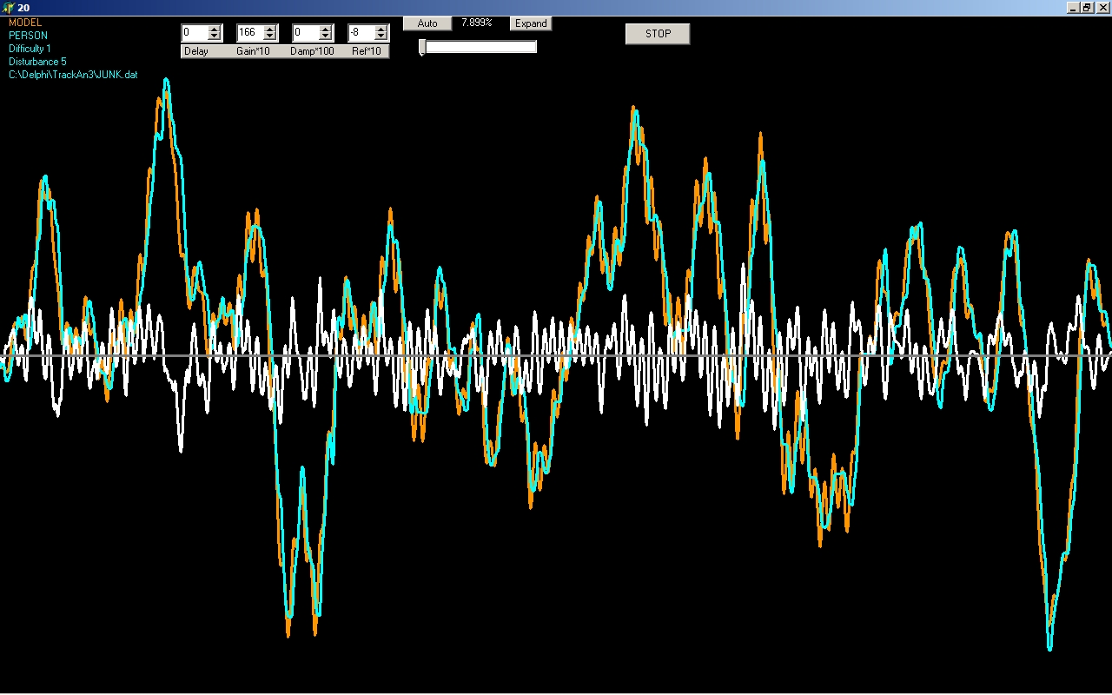The height and width of the screenshot is (695, 1112).
Task: Increase the Damp*100 value with up arrow
Action: pyautogui.click(x=325, y=29)
